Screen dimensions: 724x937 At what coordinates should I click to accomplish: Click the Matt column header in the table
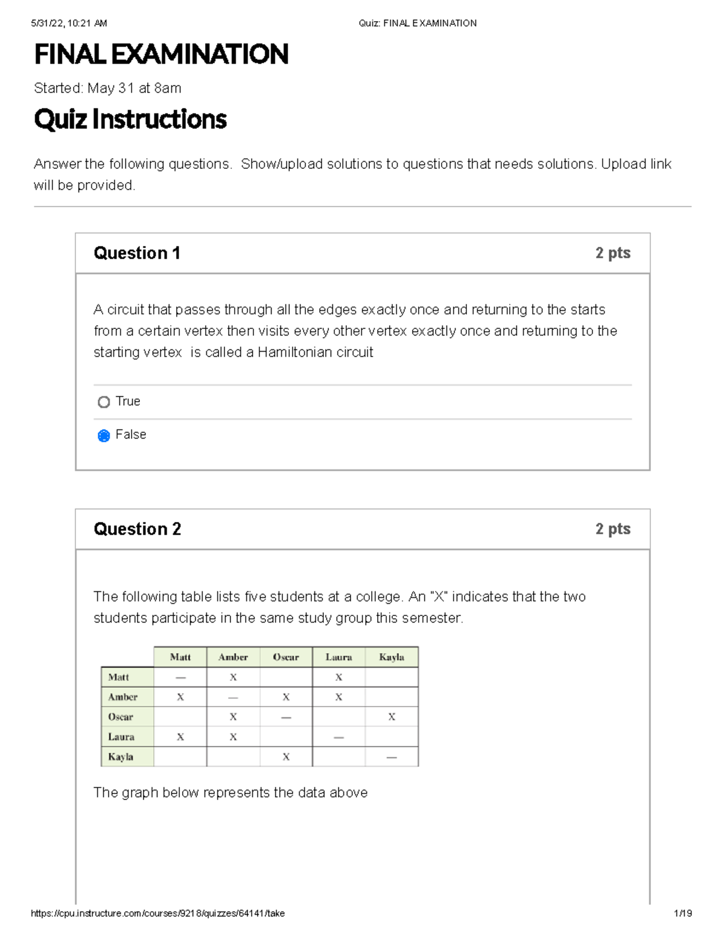tap(180, 657)
